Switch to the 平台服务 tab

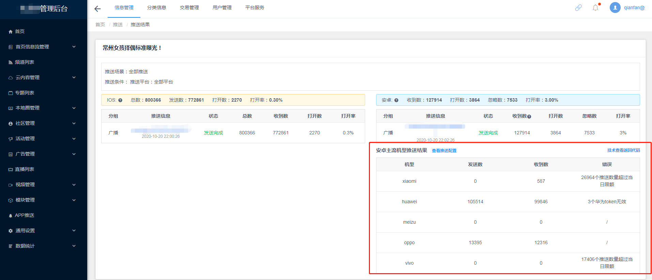point(255,8)
